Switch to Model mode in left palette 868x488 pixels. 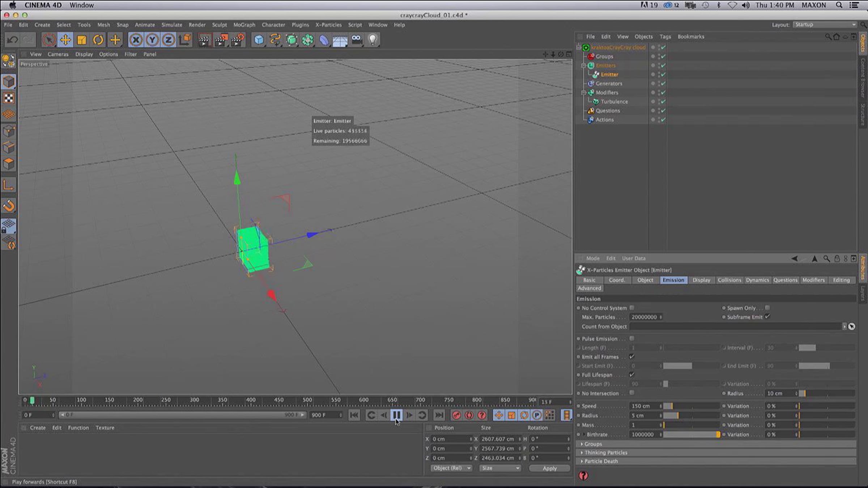9,82
